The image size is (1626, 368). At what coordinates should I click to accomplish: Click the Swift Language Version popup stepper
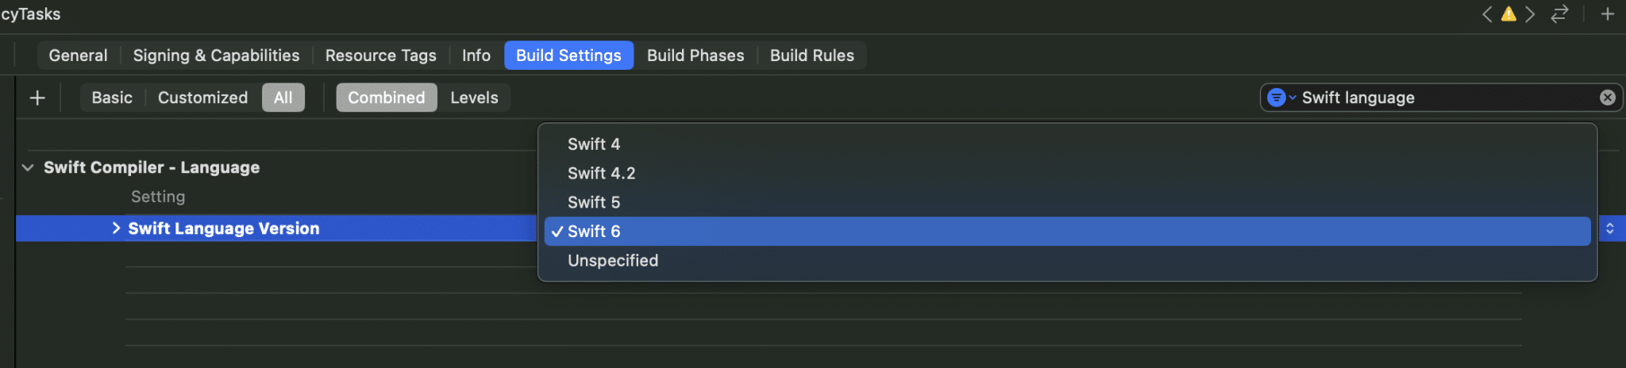[x=1609, y=228]
